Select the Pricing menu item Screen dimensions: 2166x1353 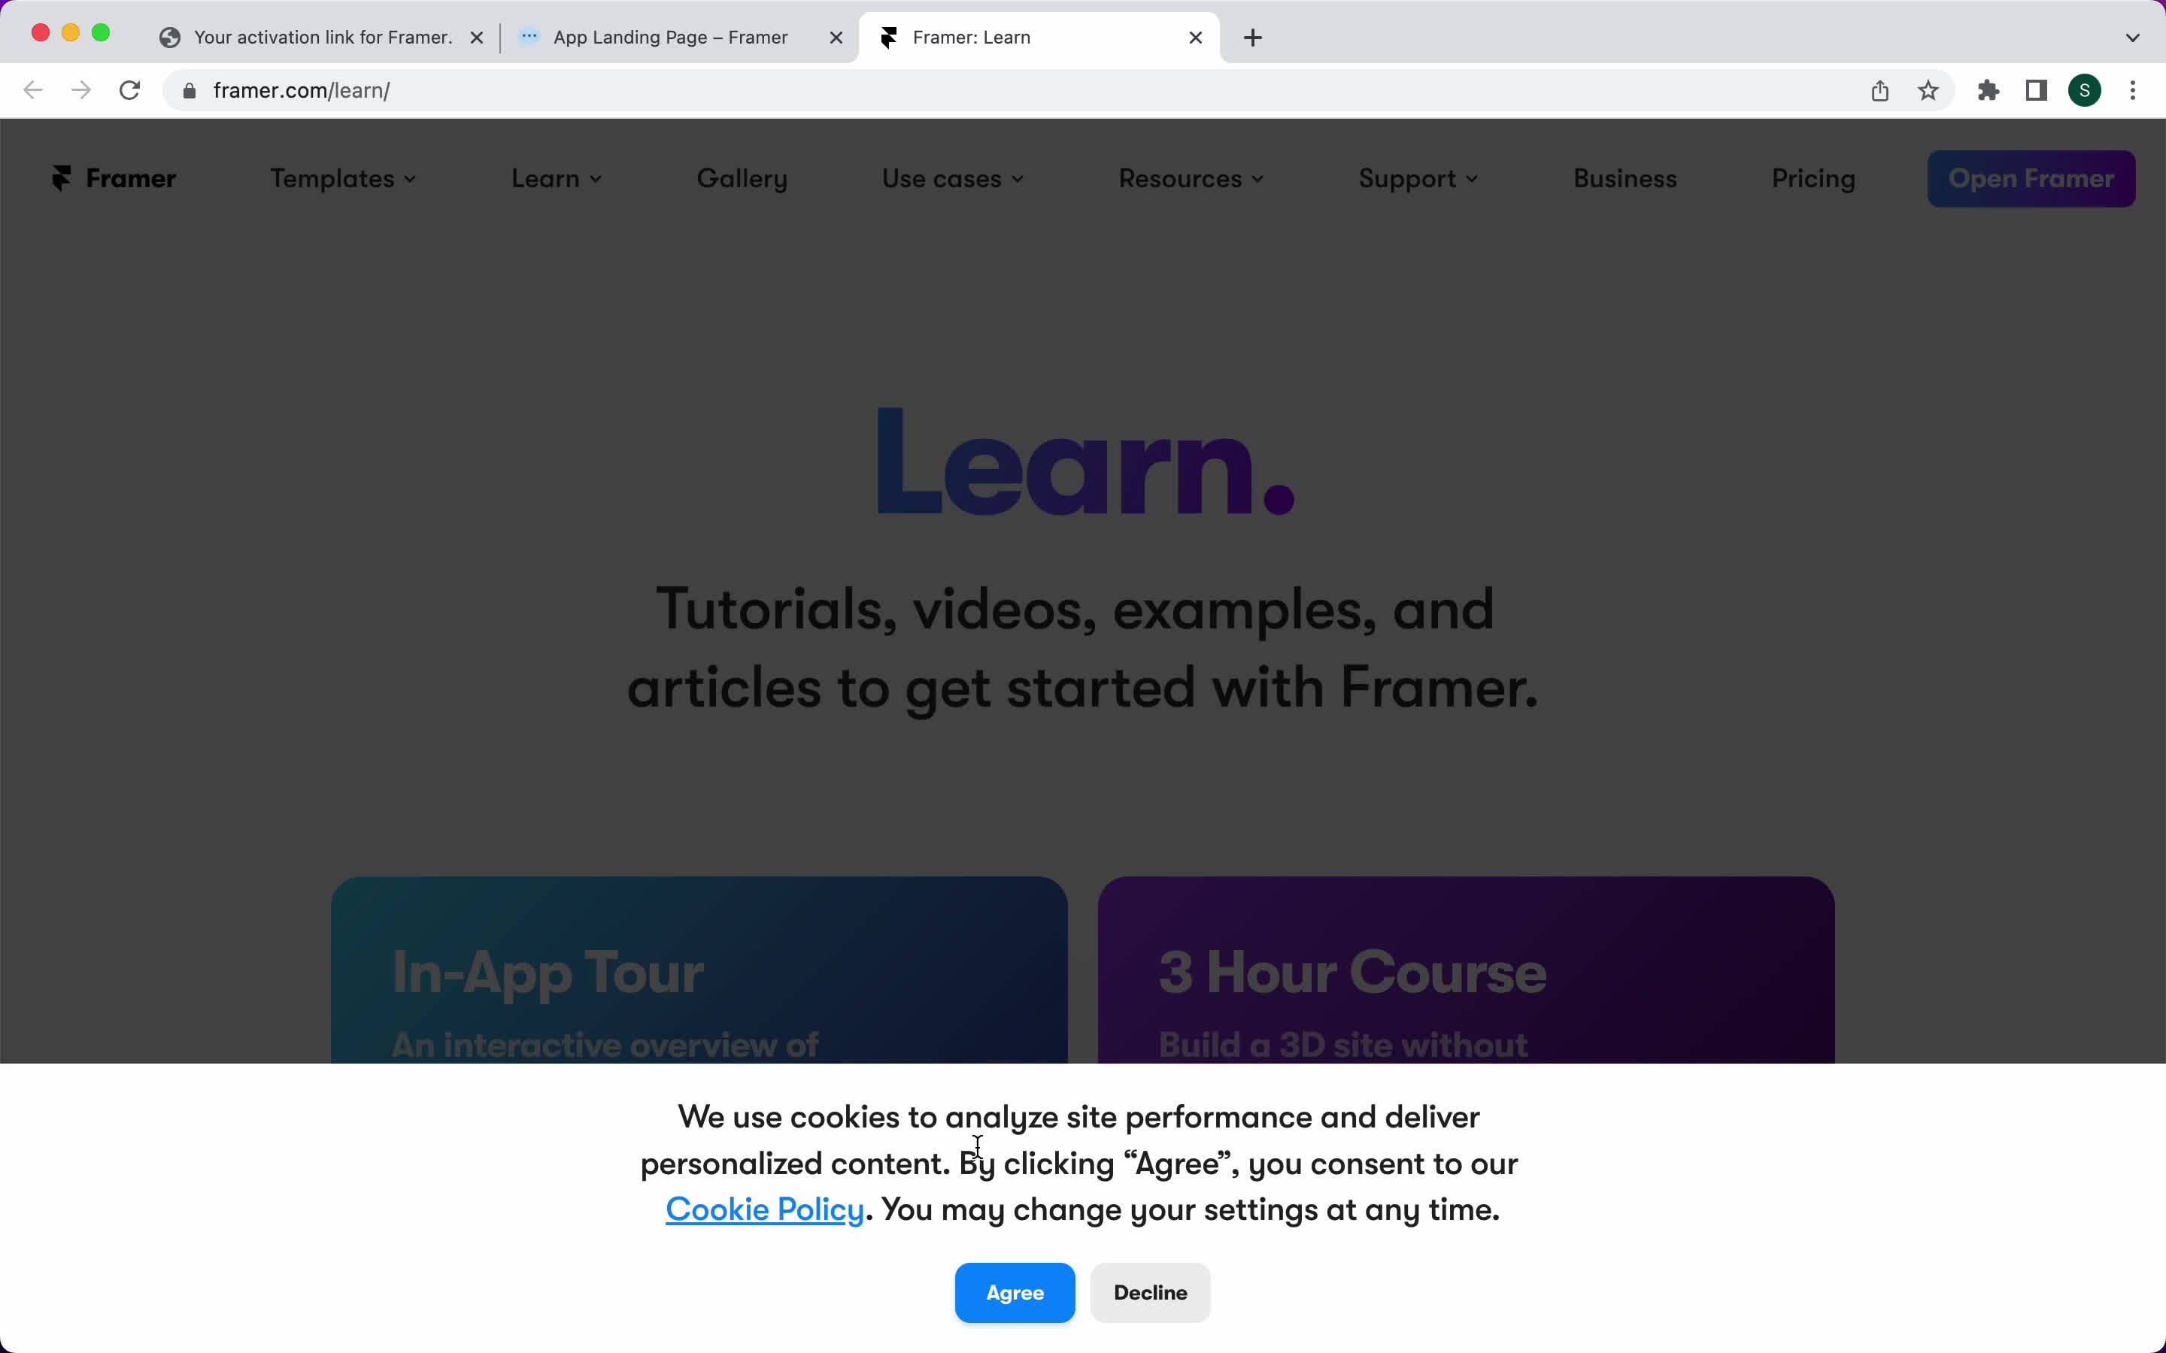click(1813, 177)
